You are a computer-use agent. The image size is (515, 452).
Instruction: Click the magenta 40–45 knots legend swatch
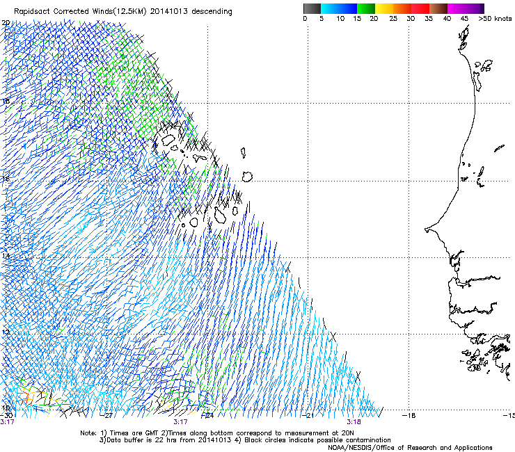457,8
